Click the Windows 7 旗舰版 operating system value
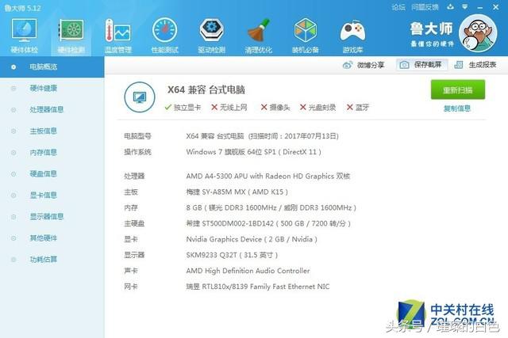Viewport: 508px width, 338px height. [x=254, y=152]
